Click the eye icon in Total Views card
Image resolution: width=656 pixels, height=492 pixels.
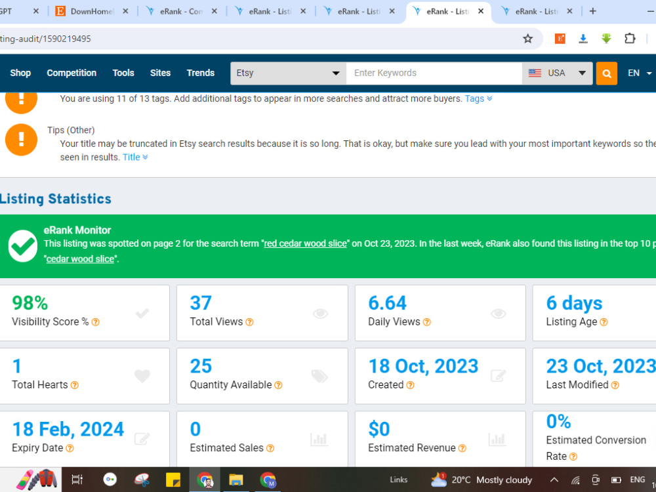point(321,314)
